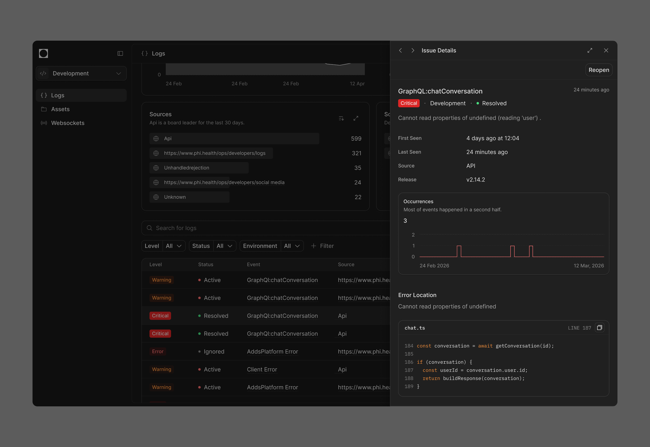
Task: Click the Resolved status in issue details
Action: coord(491,103)
